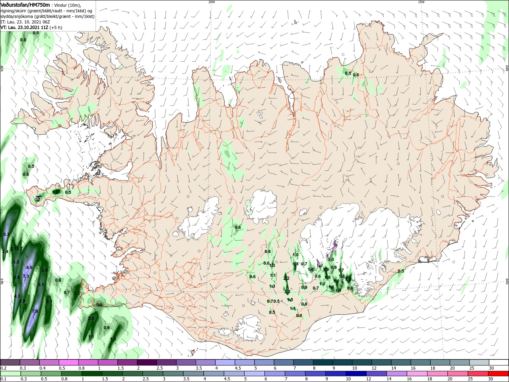Select the palest green bottom-row swatch between 0.1 and 0.3
Viewport: 509px width, 382px height.
pyautogui.click(x=10, y=374)
